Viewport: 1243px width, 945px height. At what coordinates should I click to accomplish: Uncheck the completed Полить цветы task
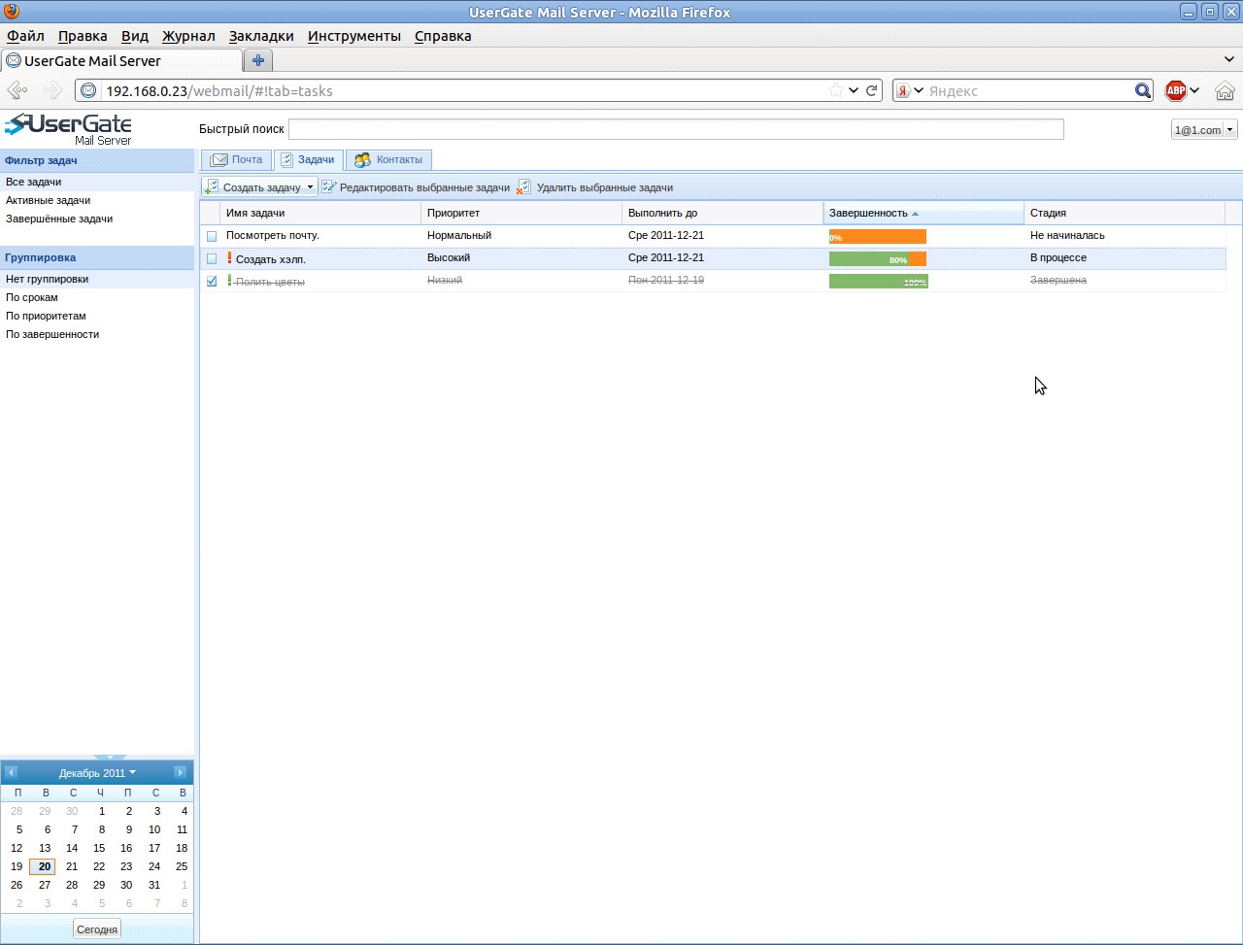click(212, 281)
